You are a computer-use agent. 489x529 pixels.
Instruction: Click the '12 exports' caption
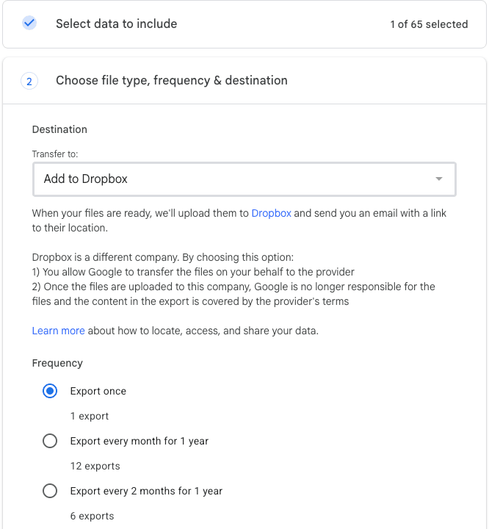pos(95,466)
